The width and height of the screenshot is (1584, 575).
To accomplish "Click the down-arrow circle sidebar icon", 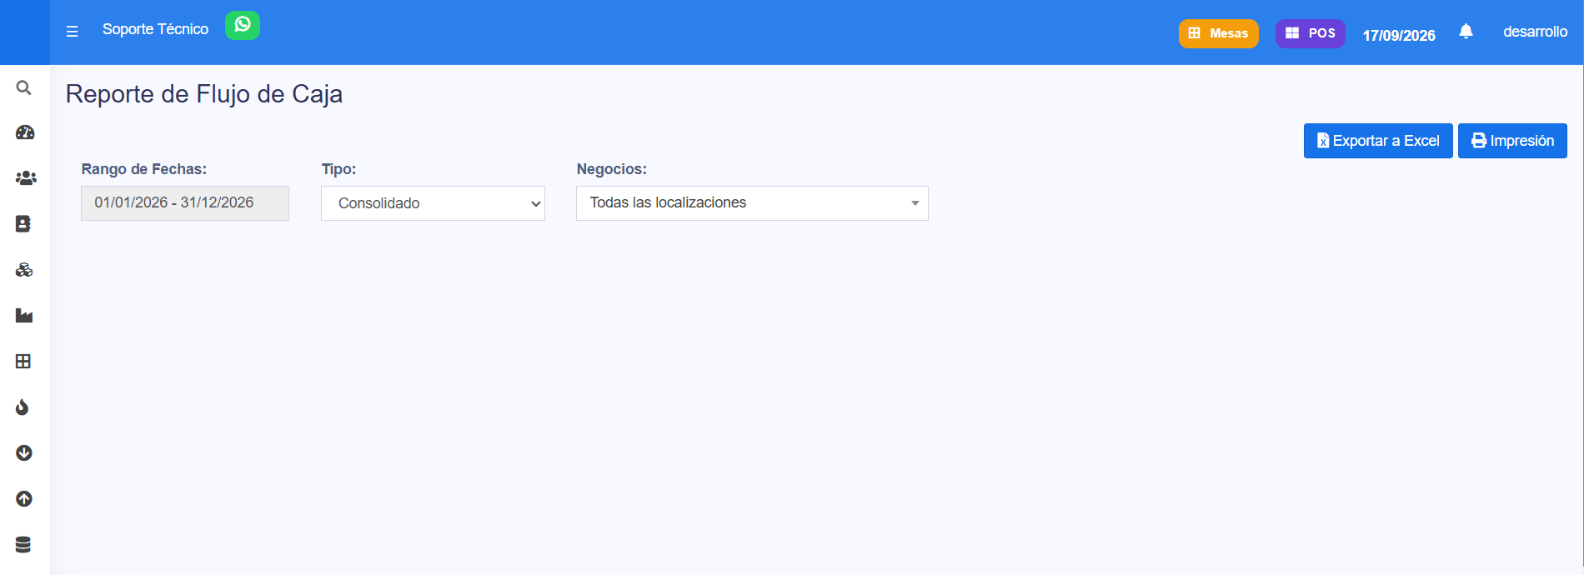I will [24, 452].
